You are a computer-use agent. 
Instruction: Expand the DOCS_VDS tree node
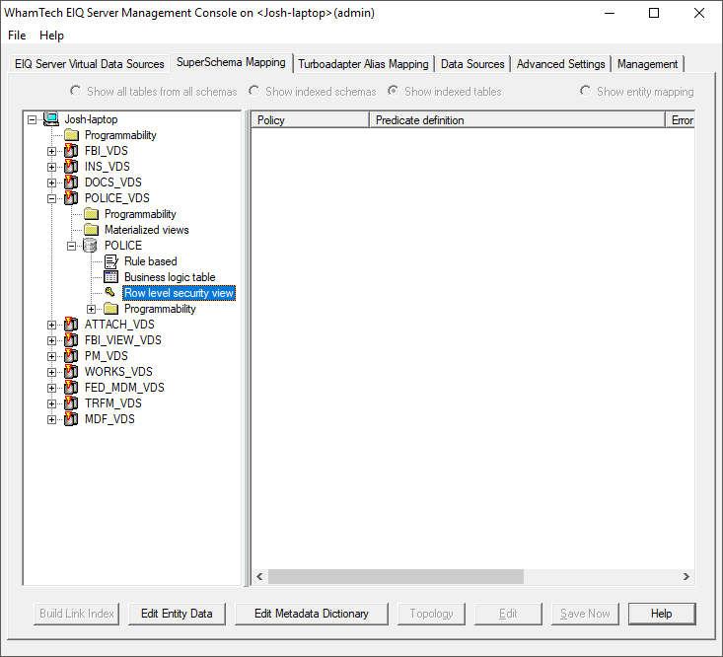52,182
